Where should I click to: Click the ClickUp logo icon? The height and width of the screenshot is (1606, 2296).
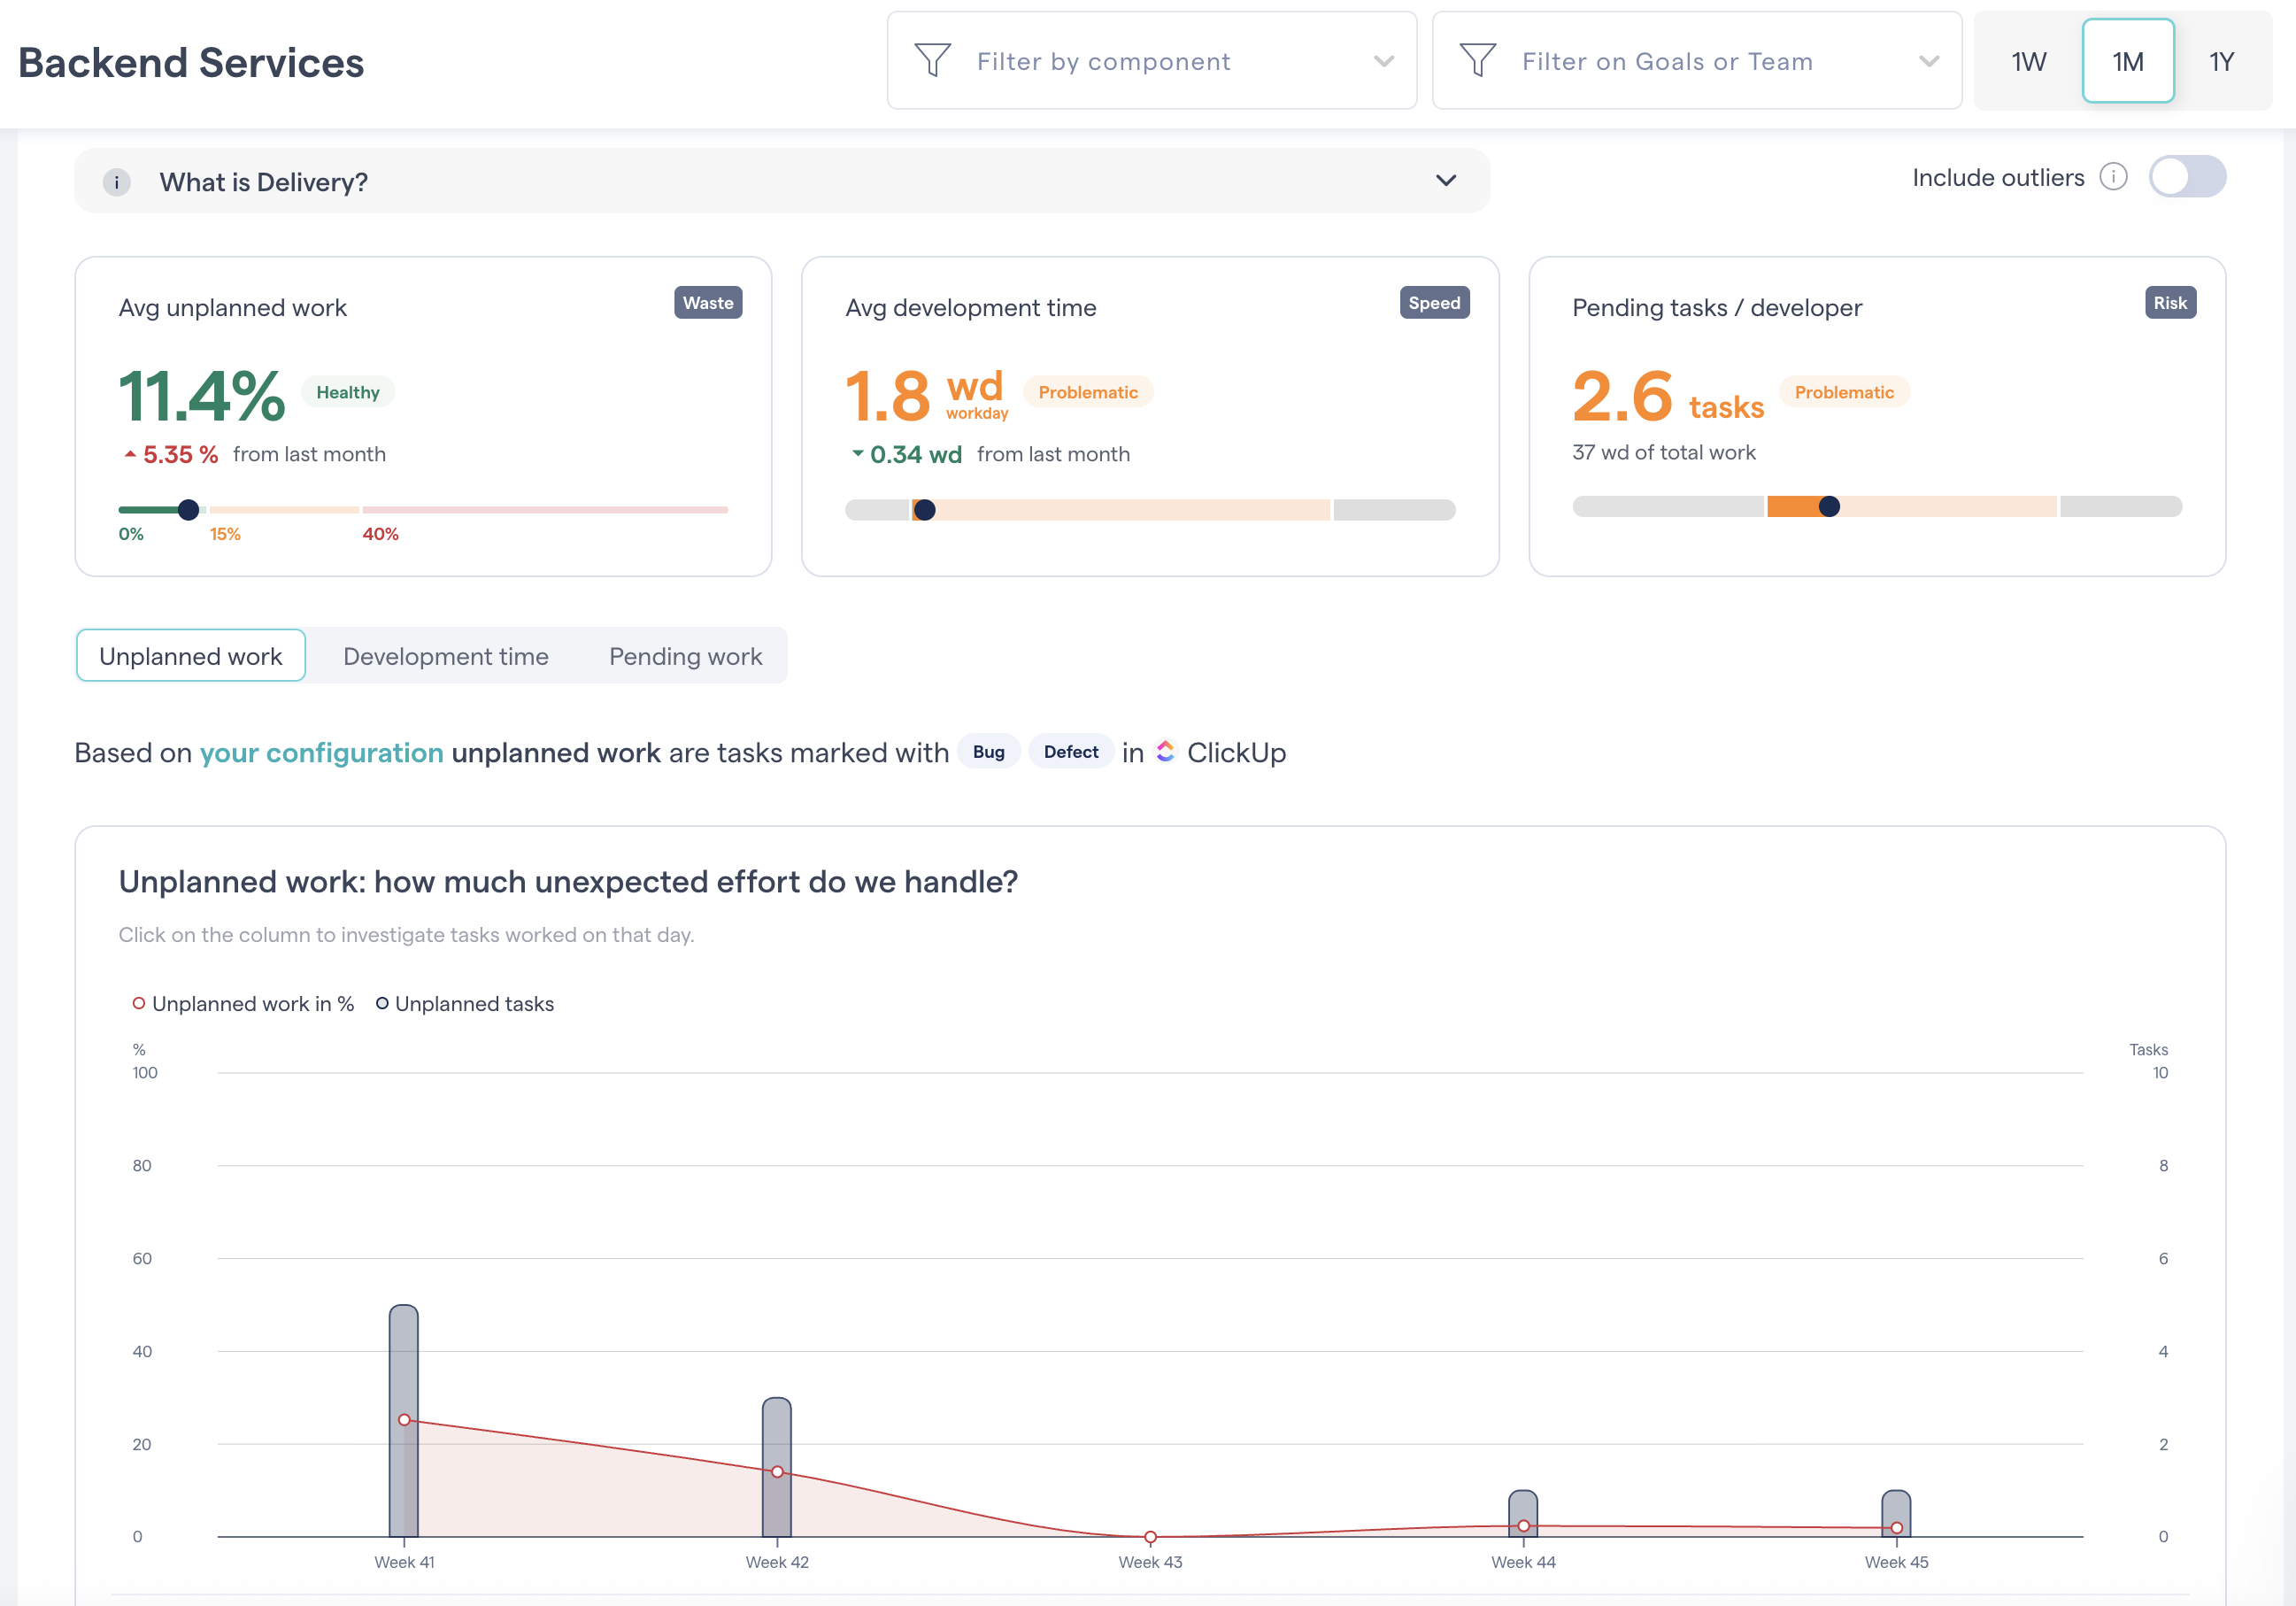[x=1164, y=751]
